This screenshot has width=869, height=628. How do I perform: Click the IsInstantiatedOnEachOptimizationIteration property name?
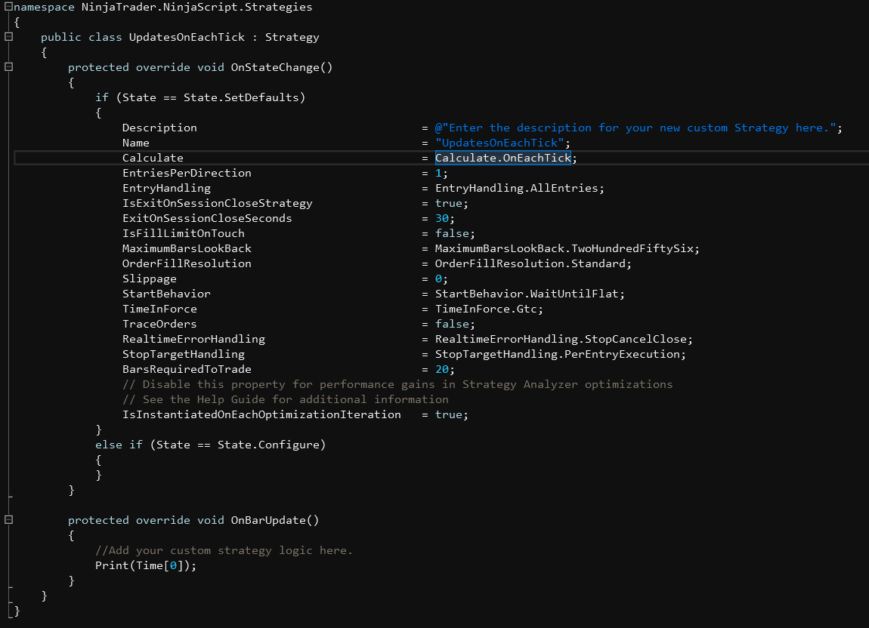tap(261, 414)
